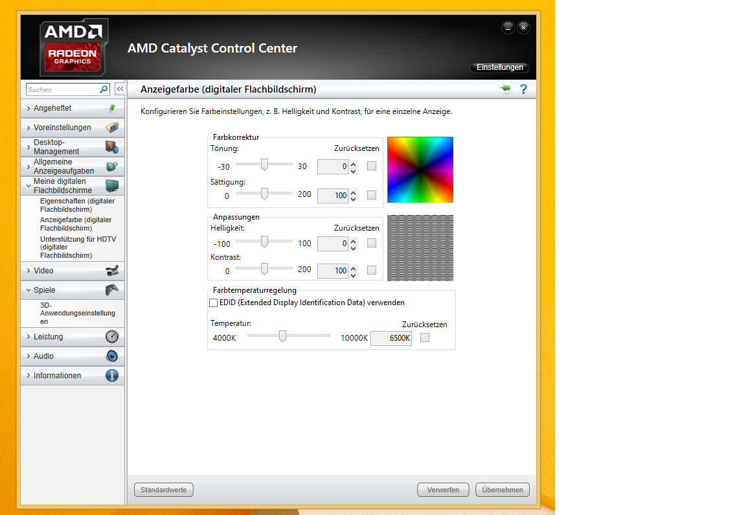Viewport: 746px width, 515px height.
Task: Click the Temperatur slider thumb
Action: tap(282, 336)
